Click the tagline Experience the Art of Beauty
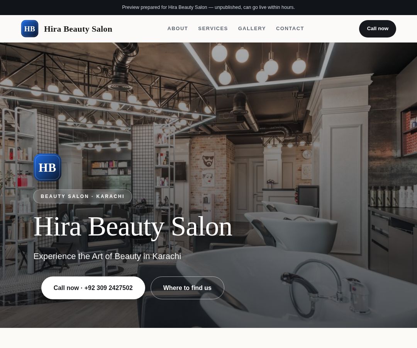Viewport: 417px width, 348px height. [x=107, y=256]
